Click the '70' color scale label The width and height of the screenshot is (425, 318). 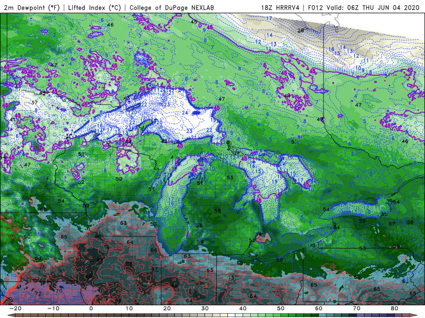(x=356, y=308)
